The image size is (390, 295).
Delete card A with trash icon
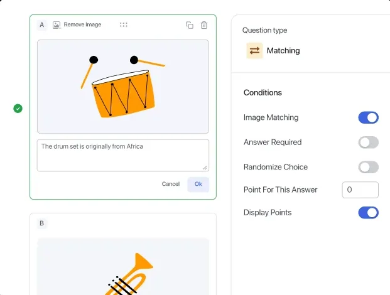[x=204, y=25]
